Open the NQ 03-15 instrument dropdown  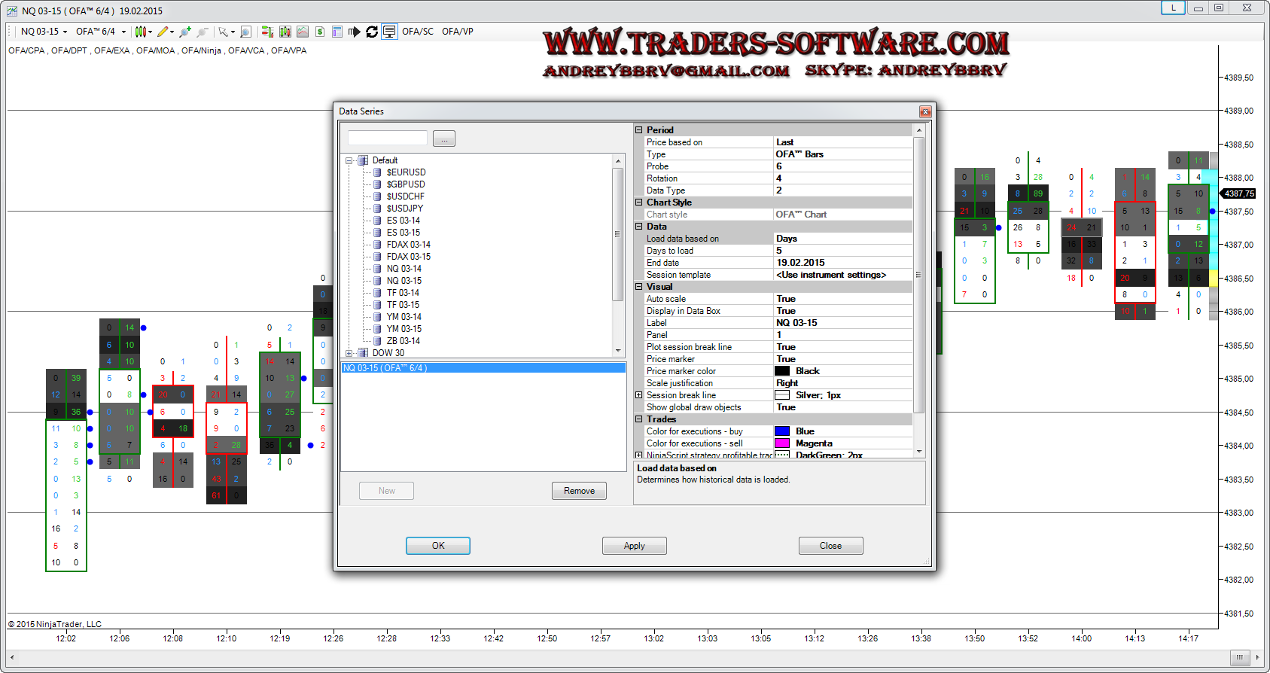tap(44, 32)
